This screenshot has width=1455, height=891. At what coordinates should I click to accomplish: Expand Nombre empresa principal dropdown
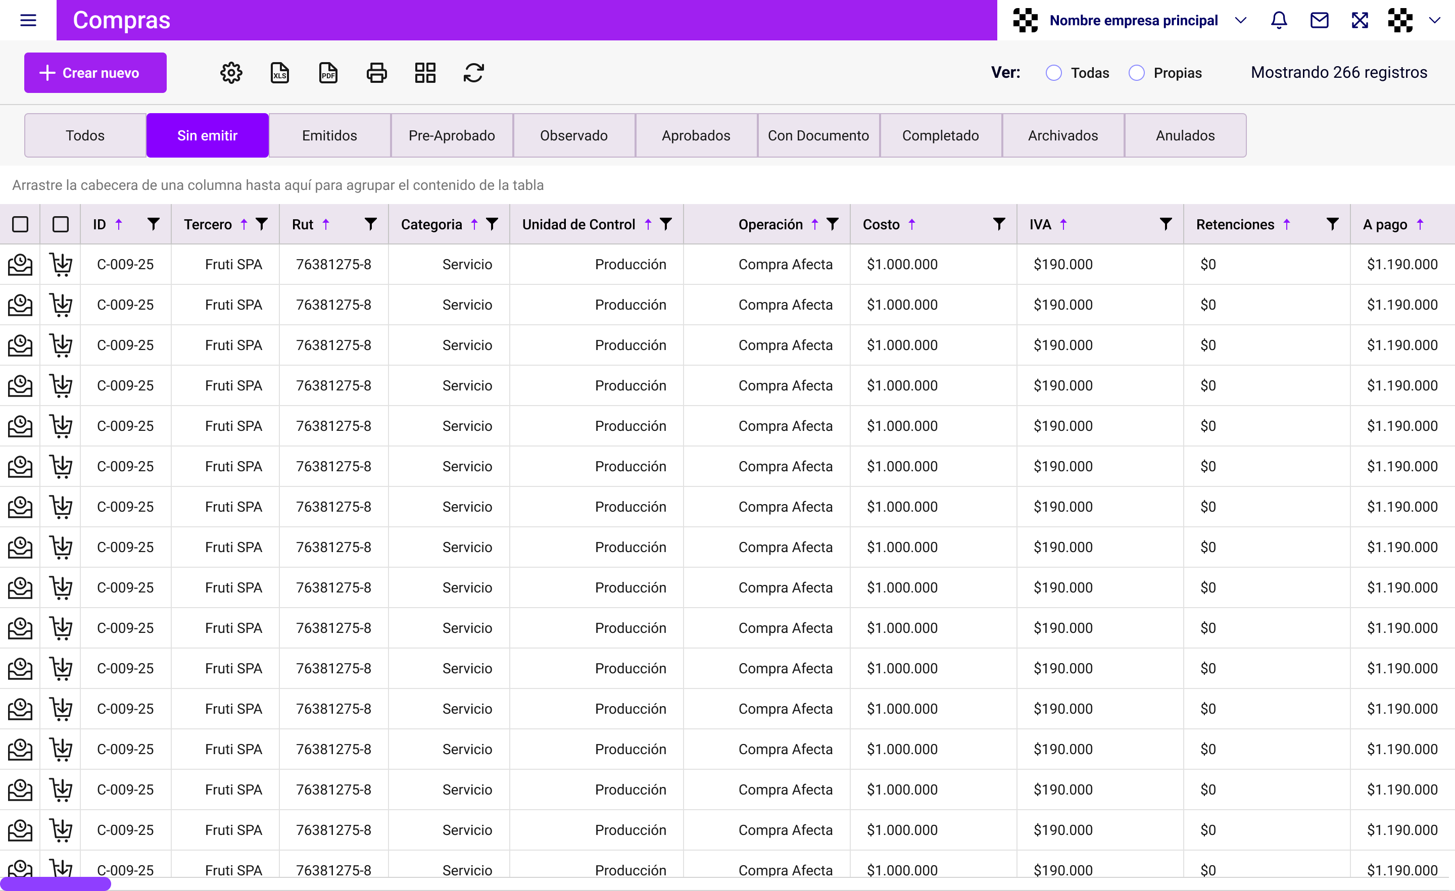1241,21
